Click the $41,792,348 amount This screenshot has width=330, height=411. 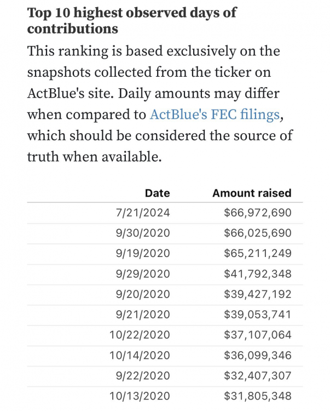(258, 273)
